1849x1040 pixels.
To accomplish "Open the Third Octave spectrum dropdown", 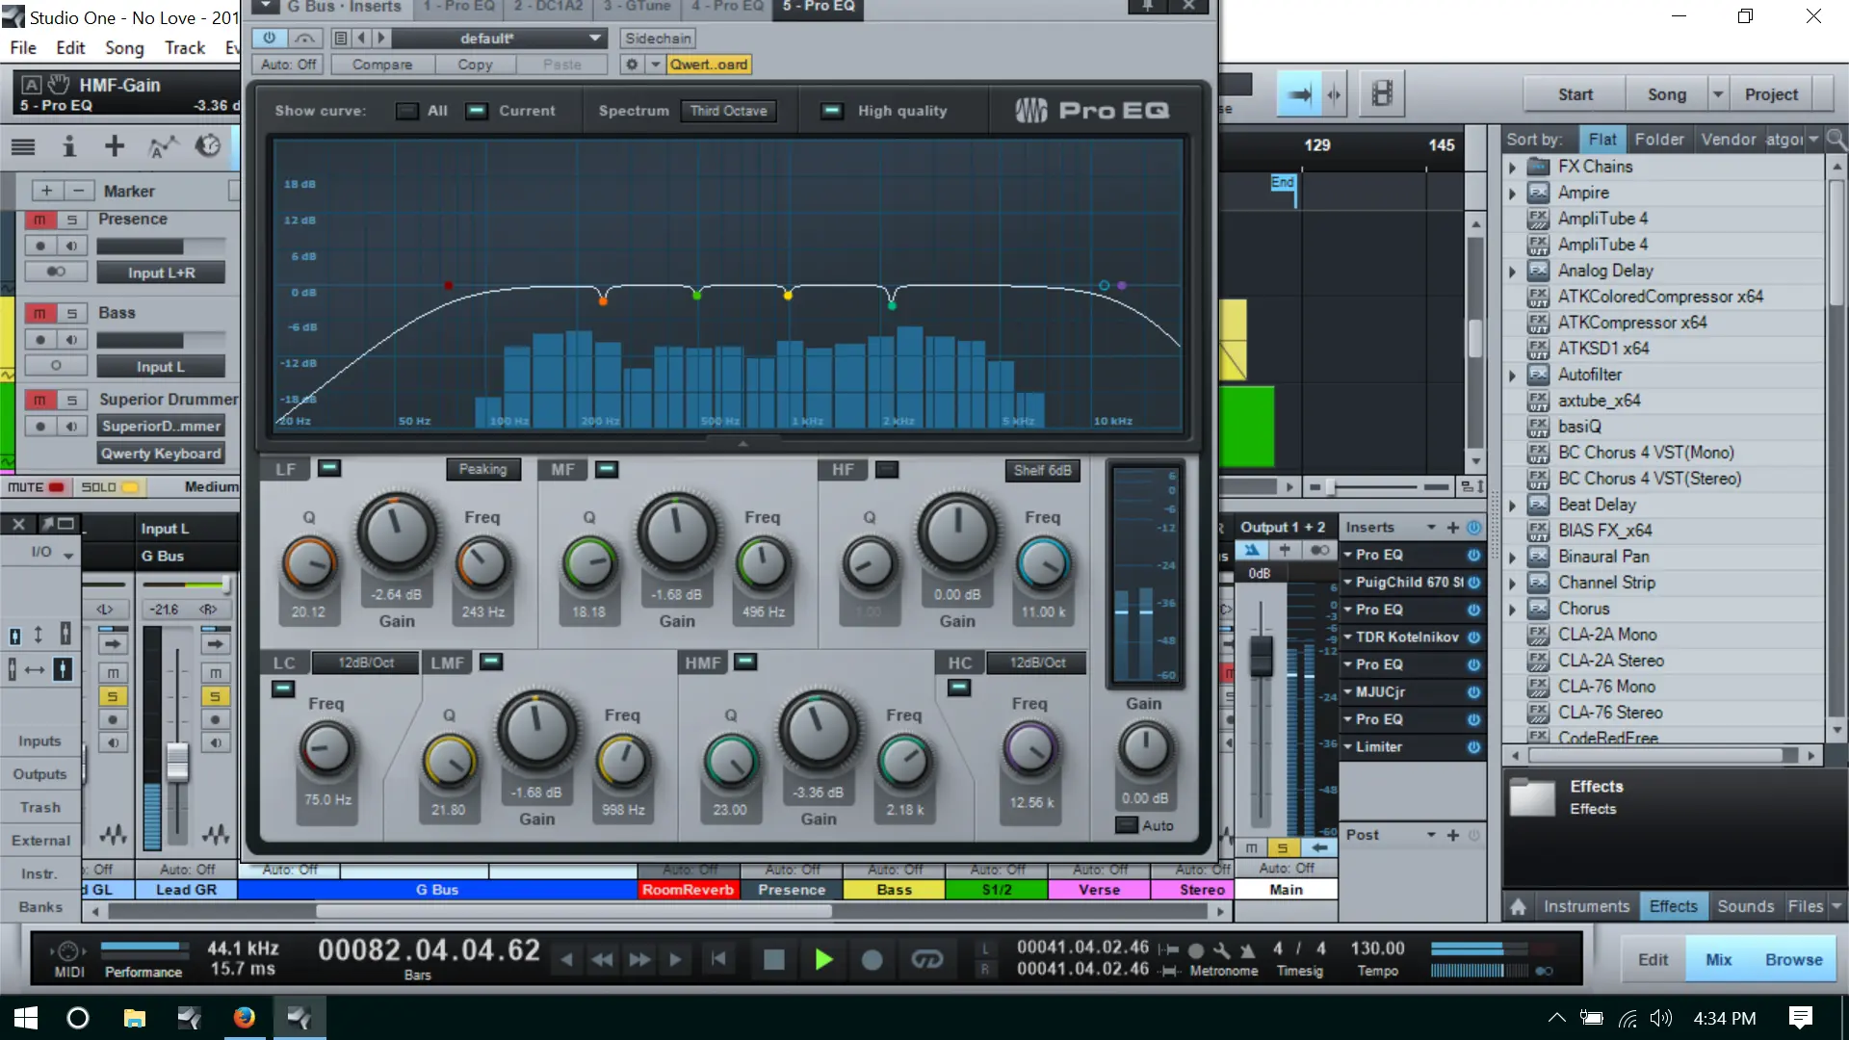I will [728, 111].
